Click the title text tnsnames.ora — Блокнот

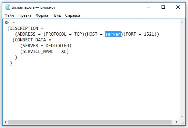click(x=33, y=7)
